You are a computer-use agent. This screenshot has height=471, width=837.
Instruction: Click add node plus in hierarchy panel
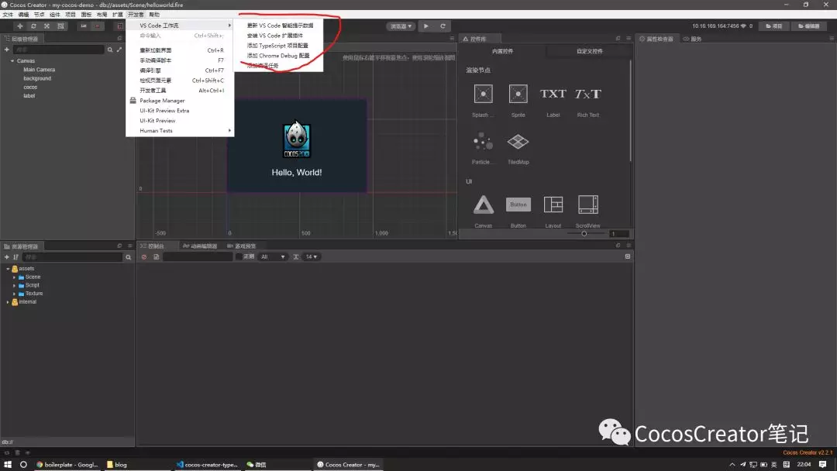tap(6, 50)
